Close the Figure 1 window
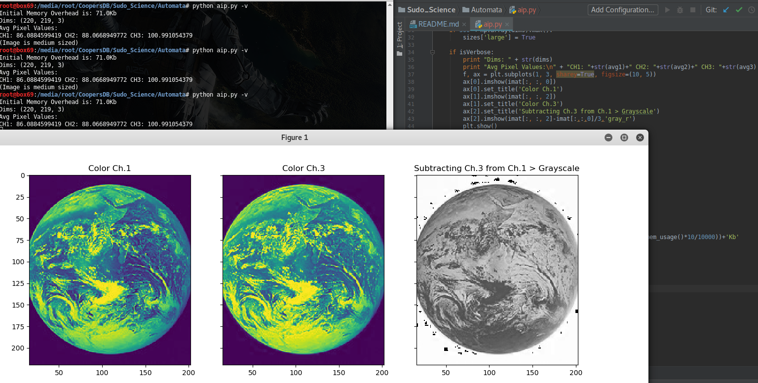 pyautogui.click(x=640, y=138)
